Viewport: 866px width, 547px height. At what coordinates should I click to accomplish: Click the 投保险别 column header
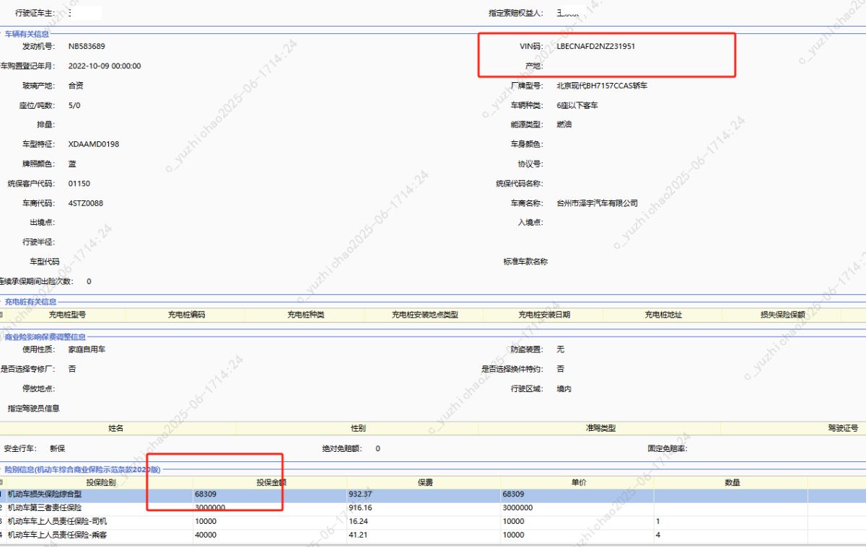pyautogui.click(x=100, y=482)
